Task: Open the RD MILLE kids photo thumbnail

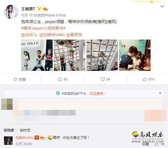Action: (x=37, y=55)
